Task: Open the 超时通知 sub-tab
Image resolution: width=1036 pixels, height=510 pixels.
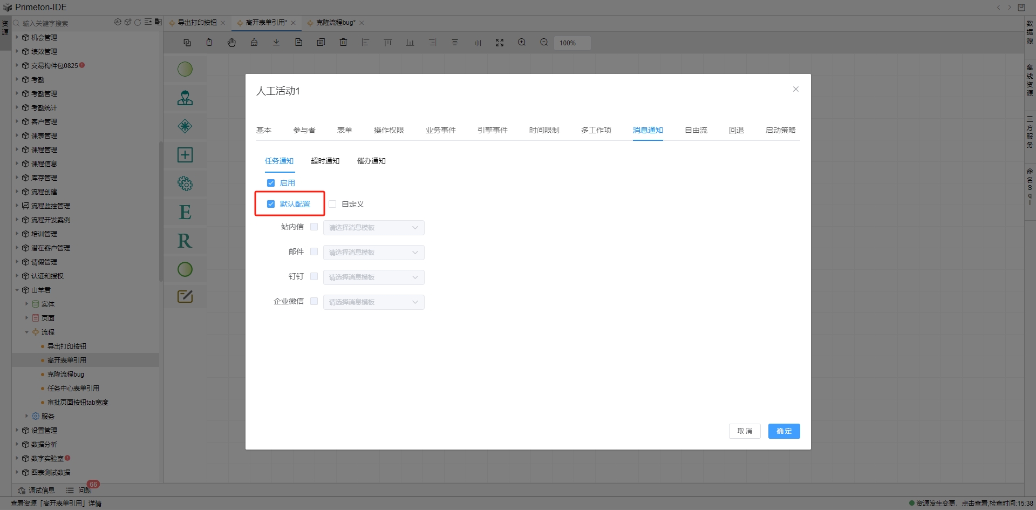Action: [x=325, y=161]
